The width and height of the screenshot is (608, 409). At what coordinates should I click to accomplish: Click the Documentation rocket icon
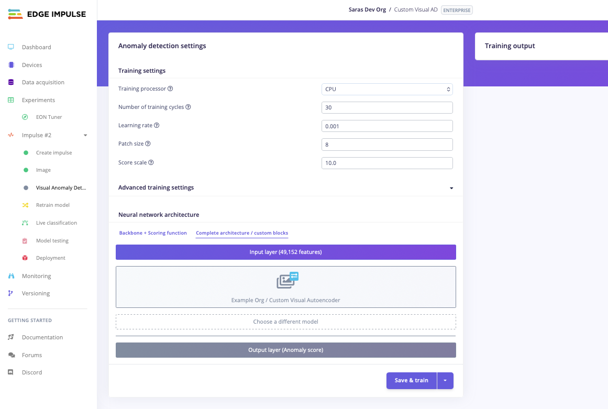(11, 337)
